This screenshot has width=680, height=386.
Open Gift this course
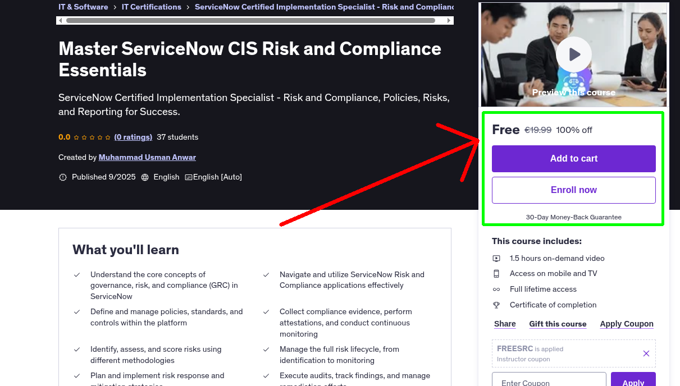pos(558,324)
